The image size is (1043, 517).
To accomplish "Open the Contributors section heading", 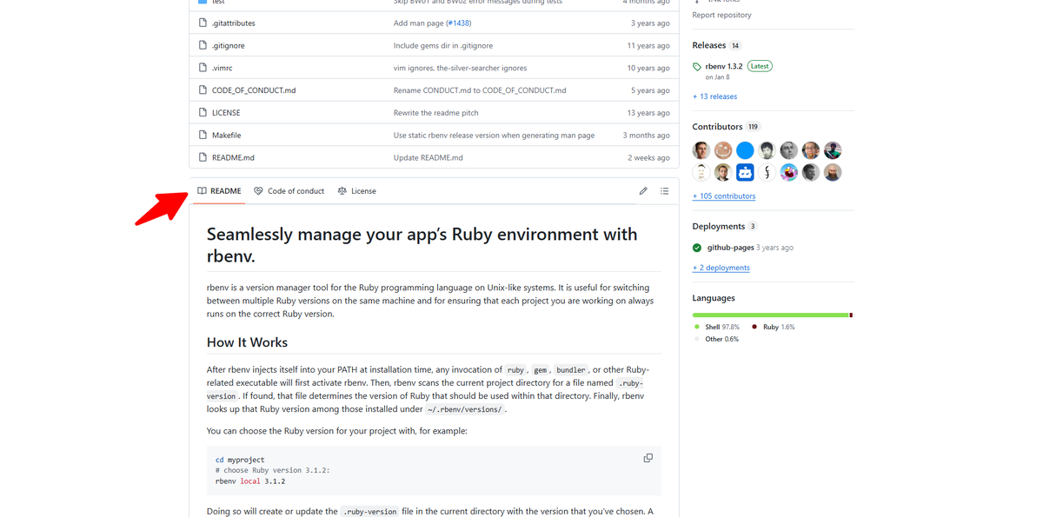I will (717, 127).
